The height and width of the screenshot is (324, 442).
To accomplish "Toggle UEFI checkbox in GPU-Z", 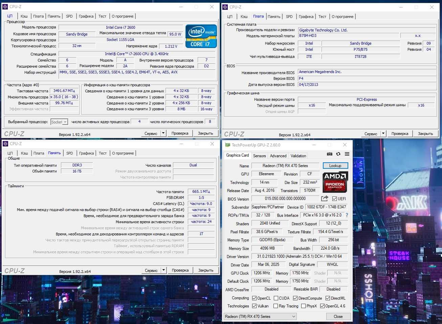I will [x=334, y=199].
